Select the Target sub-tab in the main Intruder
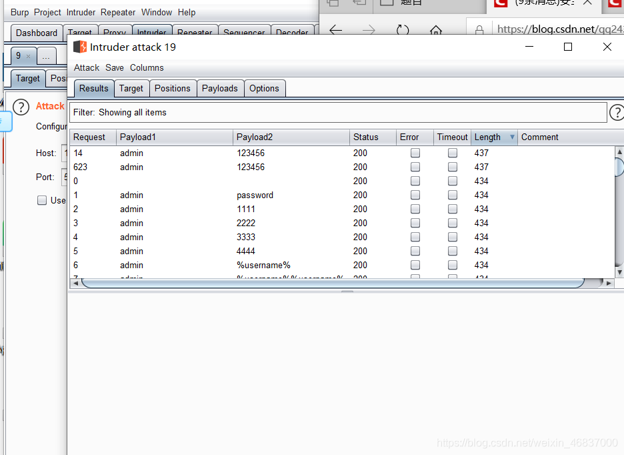The height and width of the screenshot is (455, 624). pyautogui.click(x=28, y=79)
